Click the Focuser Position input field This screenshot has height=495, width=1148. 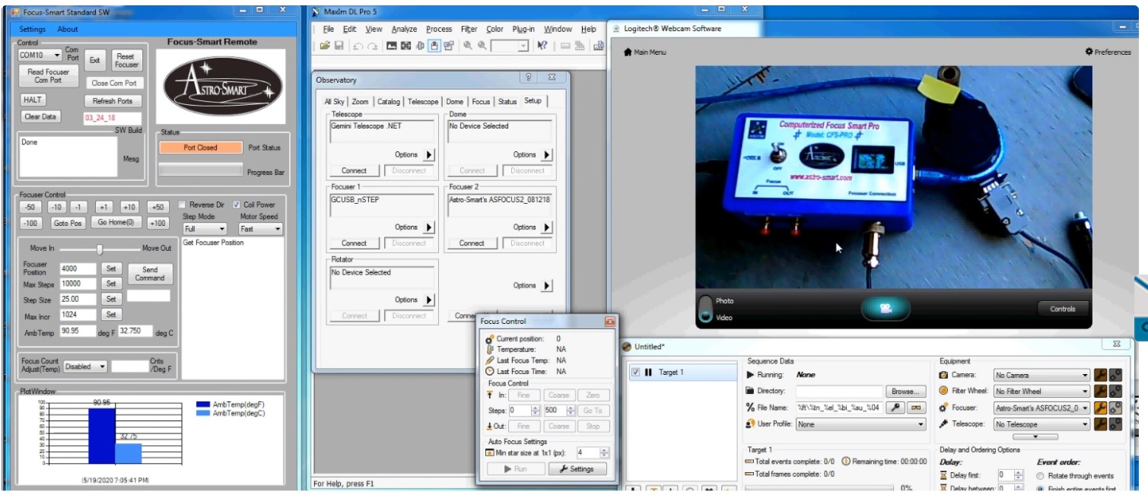pos(78,268)
